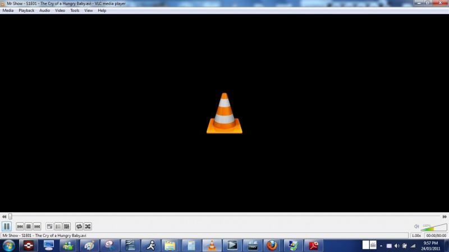This screenshot has height=252, width=449.
Task: Open the Video menu
Action: tap(60, 10)
